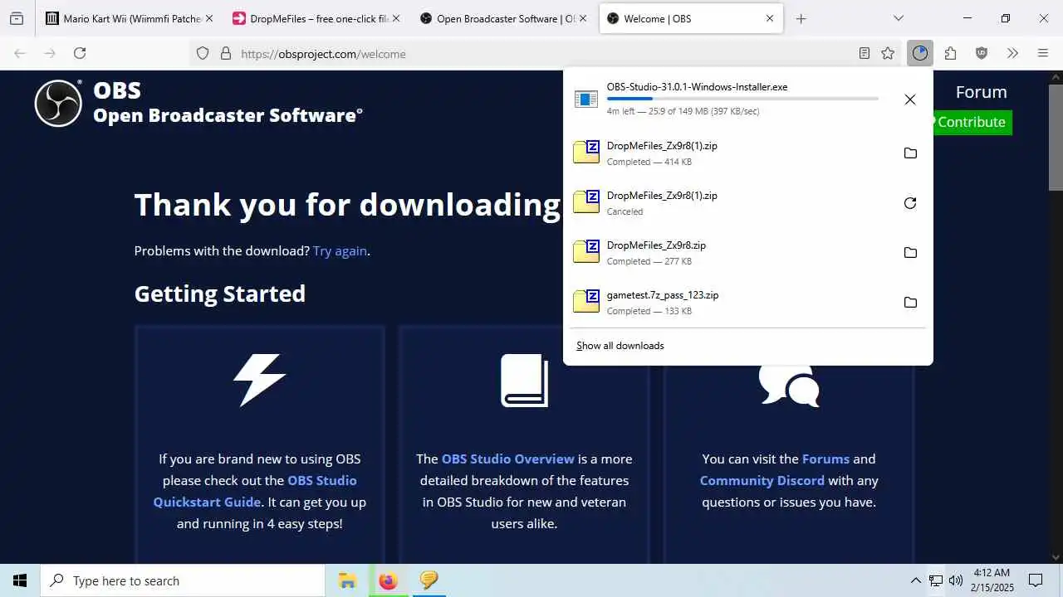
Task: Open the Forum navigation link
Action: click(x=981, y=92)
